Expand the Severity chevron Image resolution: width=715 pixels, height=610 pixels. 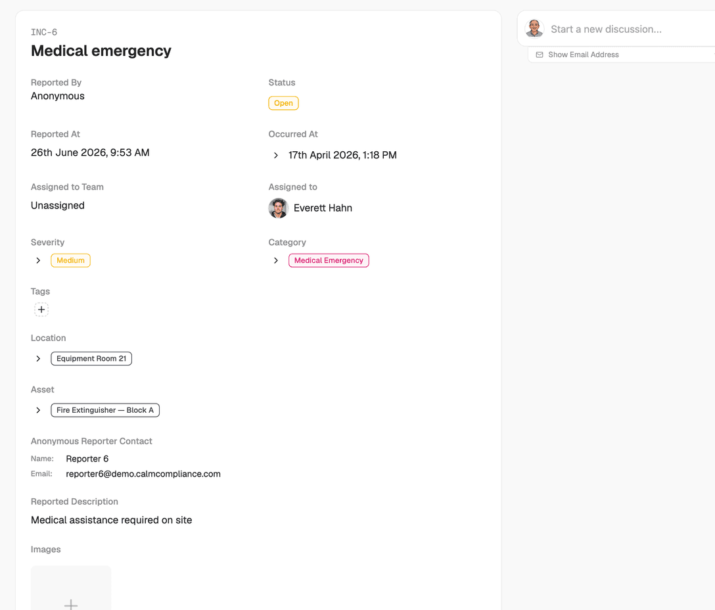38,260
